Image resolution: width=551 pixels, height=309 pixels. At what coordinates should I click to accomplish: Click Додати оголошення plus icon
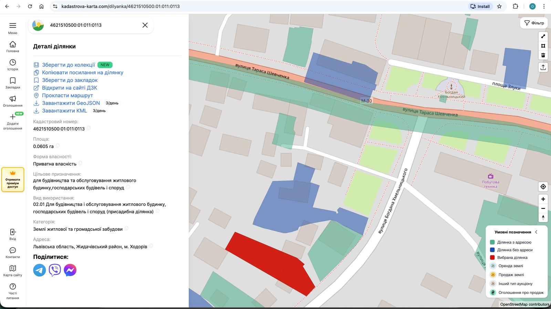[13, 121]
